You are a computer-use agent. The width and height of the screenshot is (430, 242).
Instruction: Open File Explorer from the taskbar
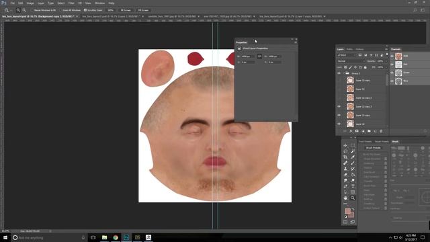[x=104, y=237]
